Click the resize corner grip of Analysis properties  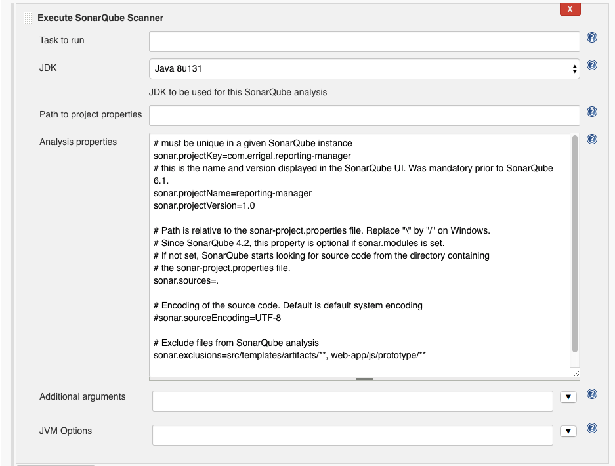576,373
